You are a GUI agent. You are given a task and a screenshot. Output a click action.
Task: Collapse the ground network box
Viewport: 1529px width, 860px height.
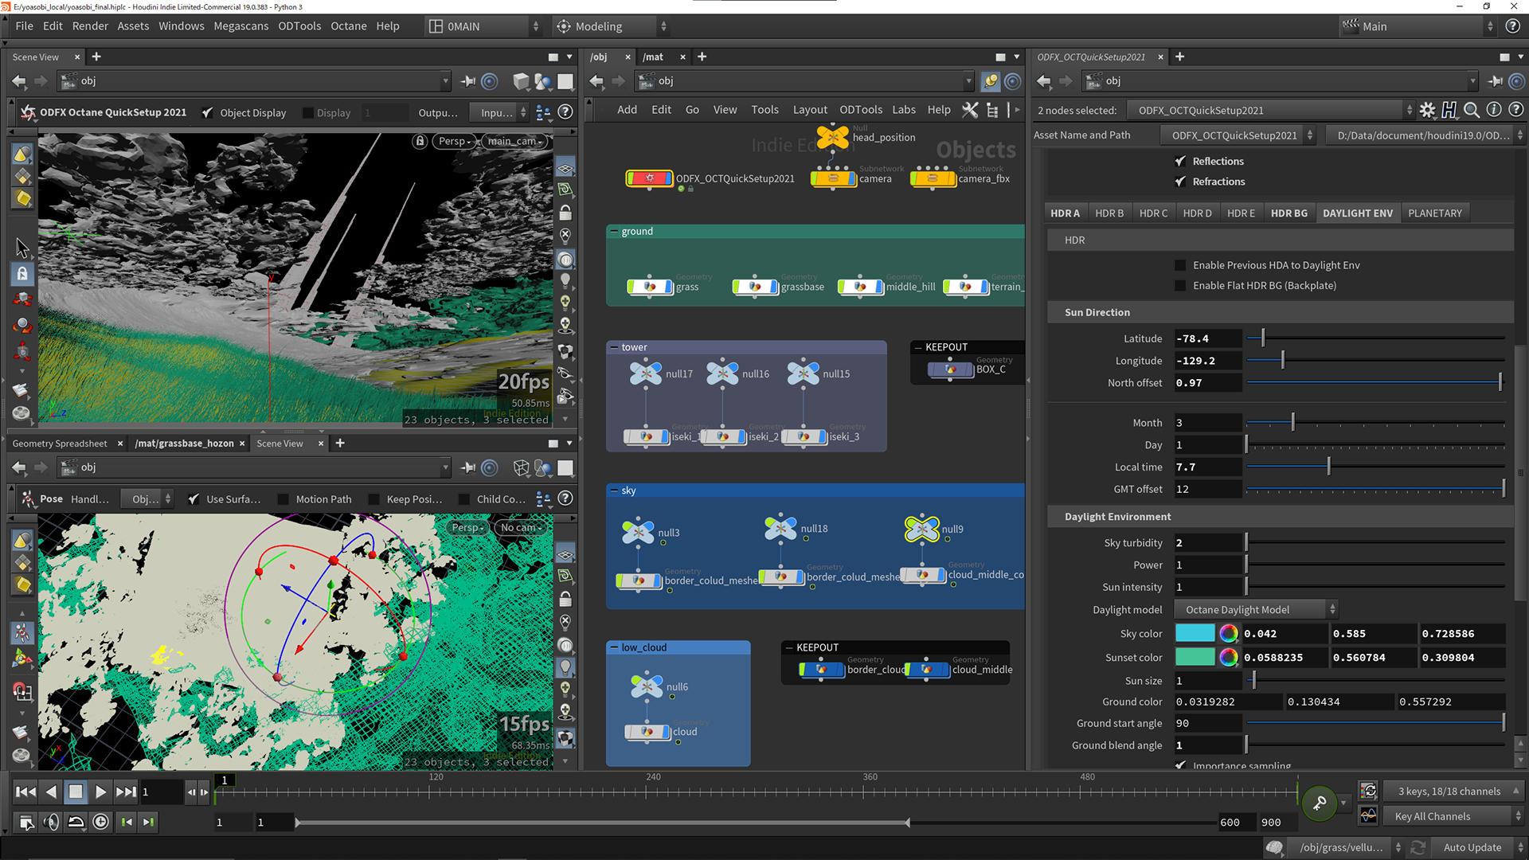pos(614,232)
